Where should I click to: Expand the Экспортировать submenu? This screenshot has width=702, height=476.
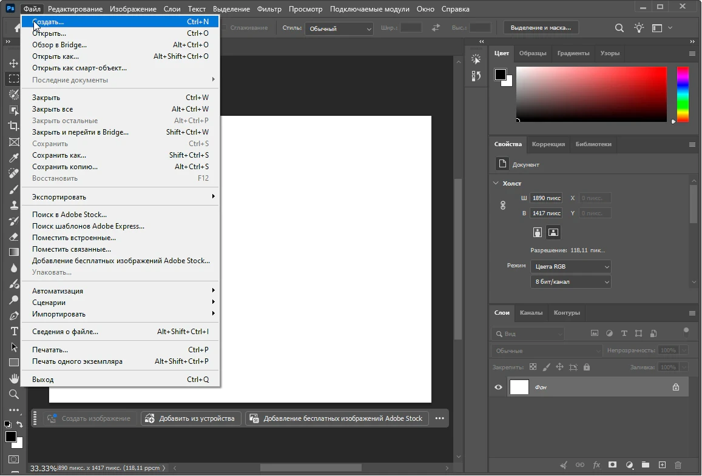pos(121,197)
